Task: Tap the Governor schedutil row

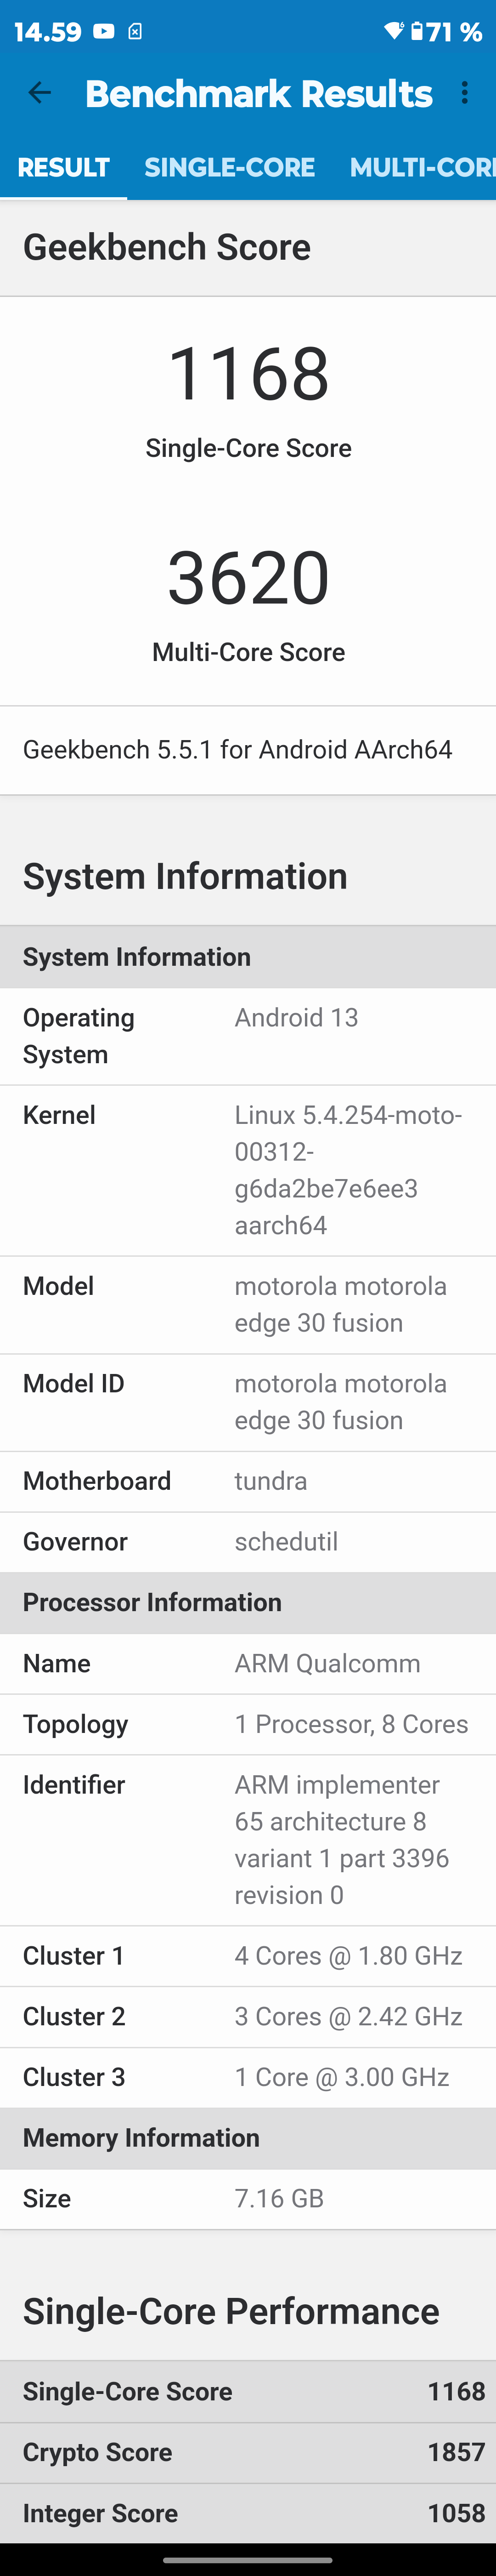Action: point(248,1542)
